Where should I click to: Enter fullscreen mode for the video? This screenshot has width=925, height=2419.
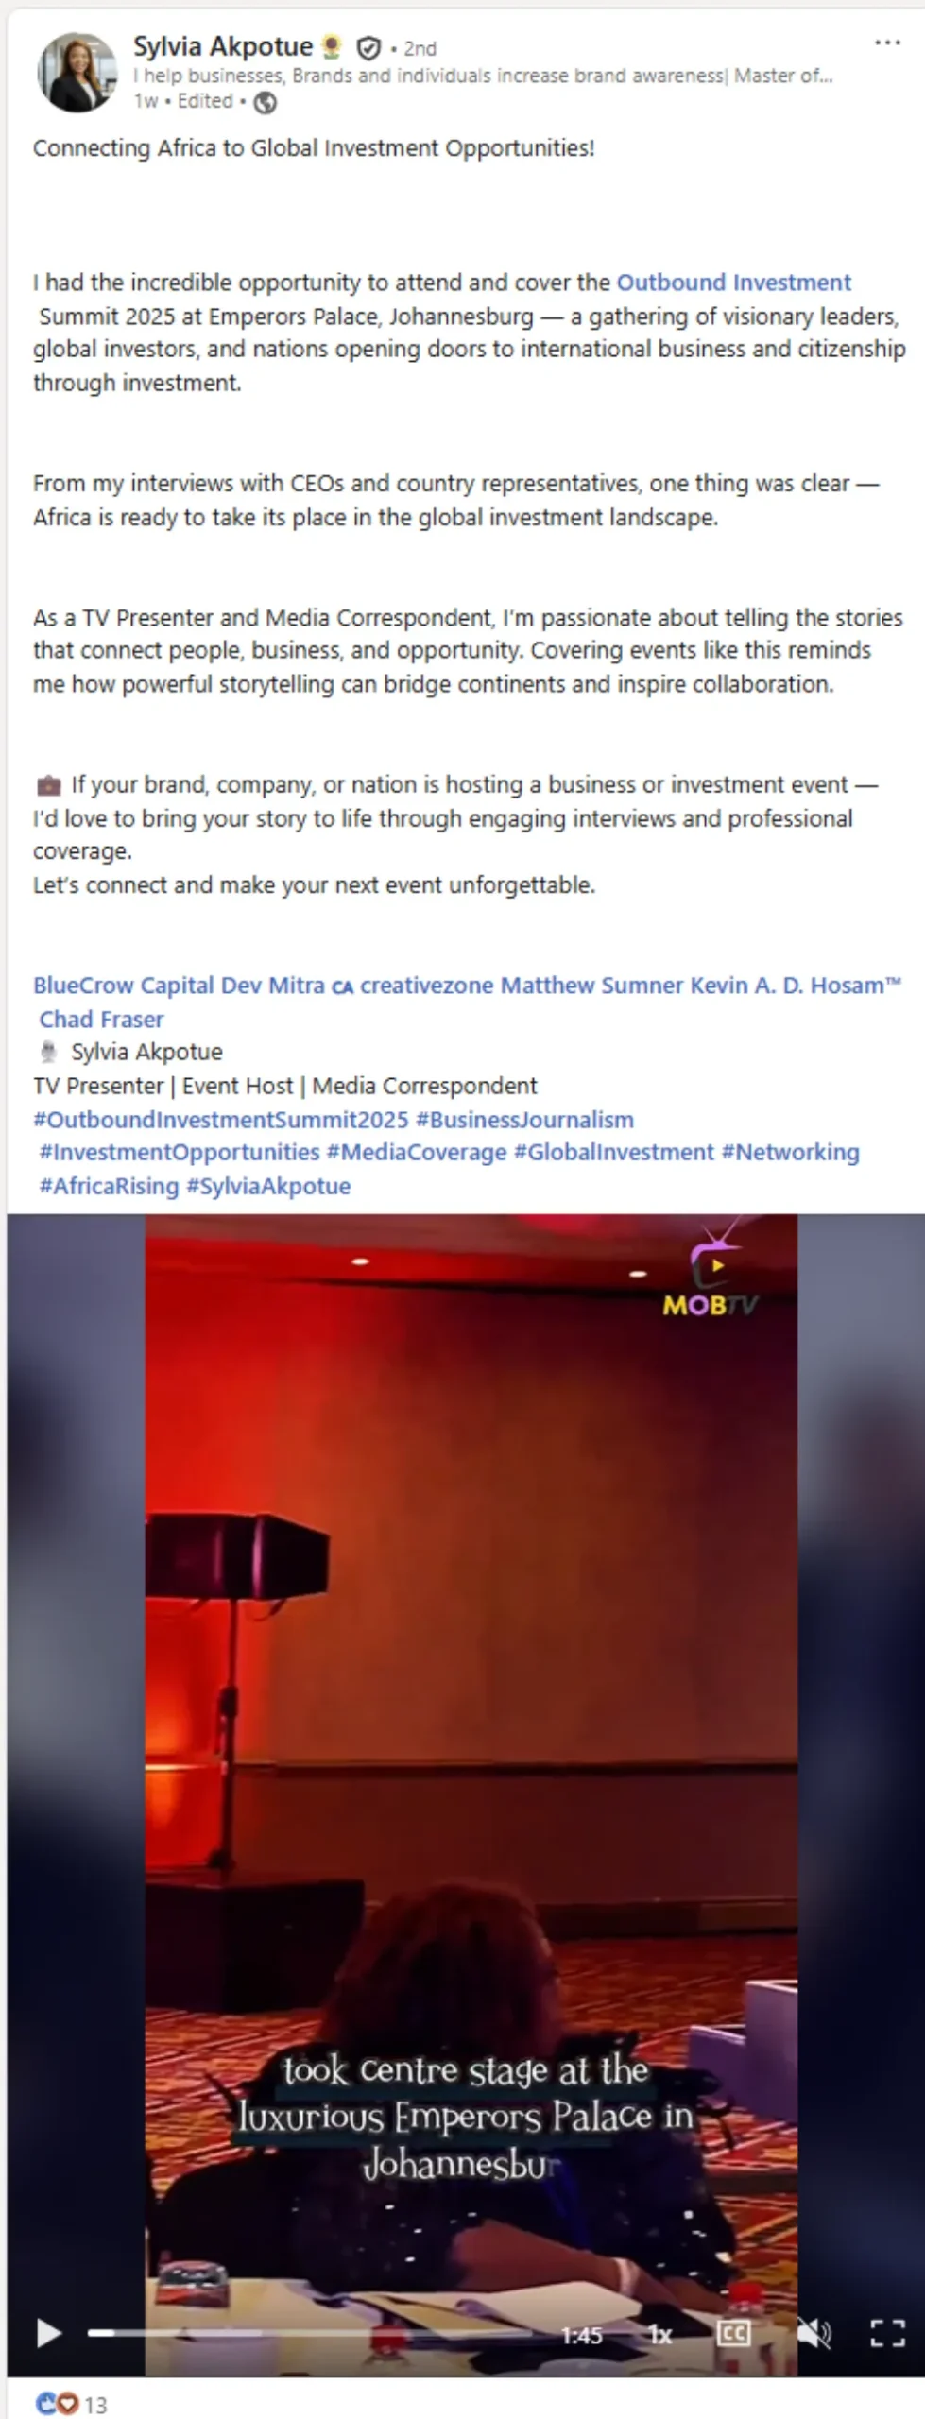pyautogui.click(x=887, y=2333)
